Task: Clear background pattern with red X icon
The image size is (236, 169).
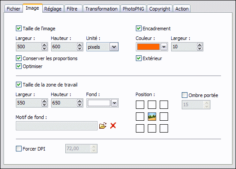Action: coord(113,126)
